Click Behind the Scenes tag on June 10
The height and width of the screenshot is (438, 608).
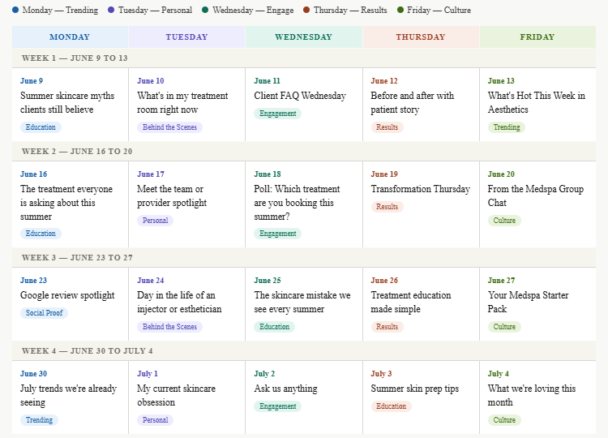[x=169, y=127]
